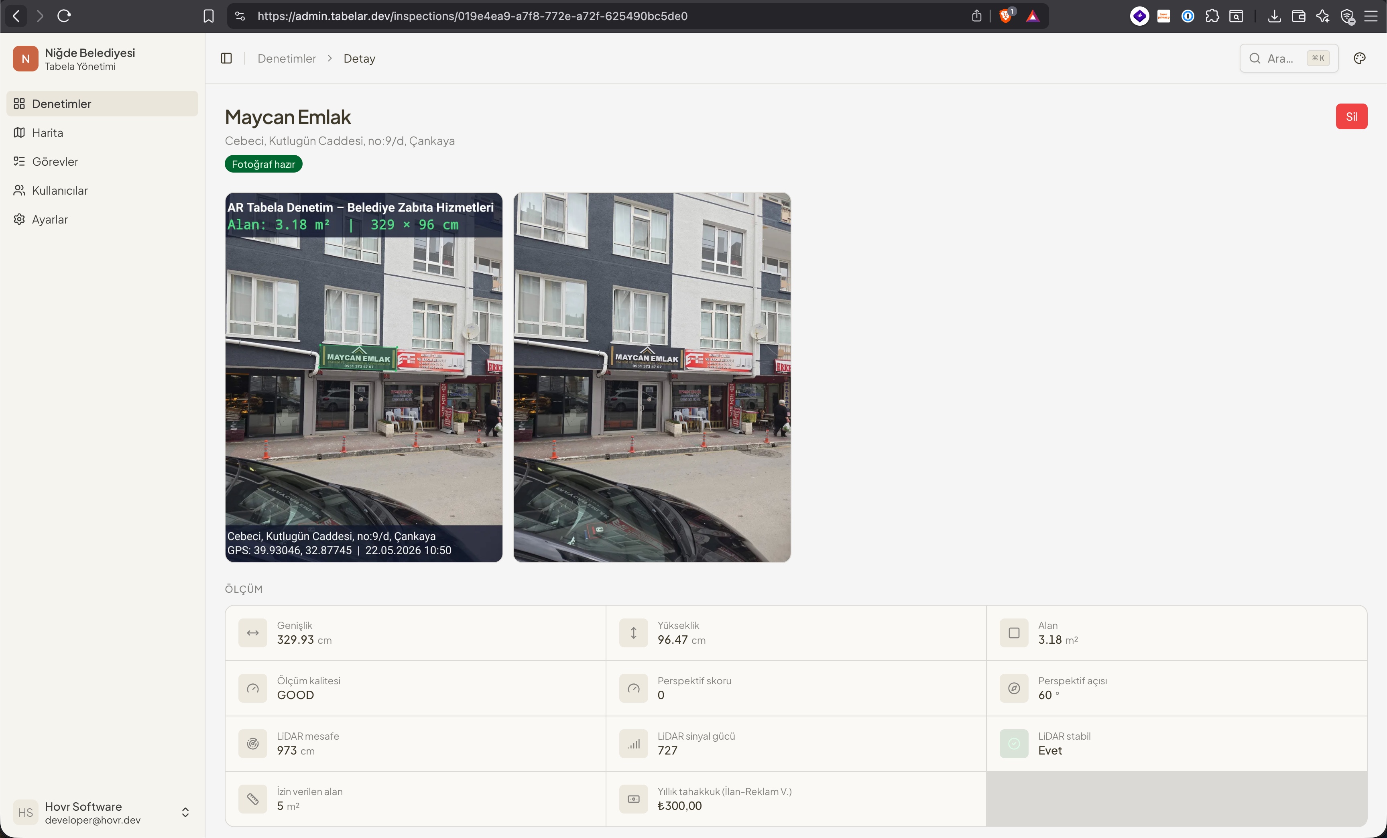Open Brave Shields lion icon
The height and width of the screenshot is (838, 1387).
(1005, 16)
